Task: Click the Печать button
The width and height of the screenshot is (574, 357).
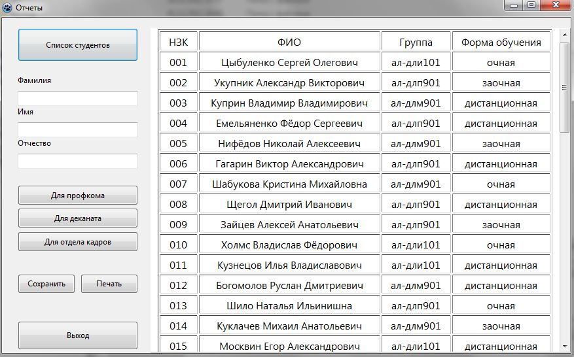Action: tap(109, 284)
